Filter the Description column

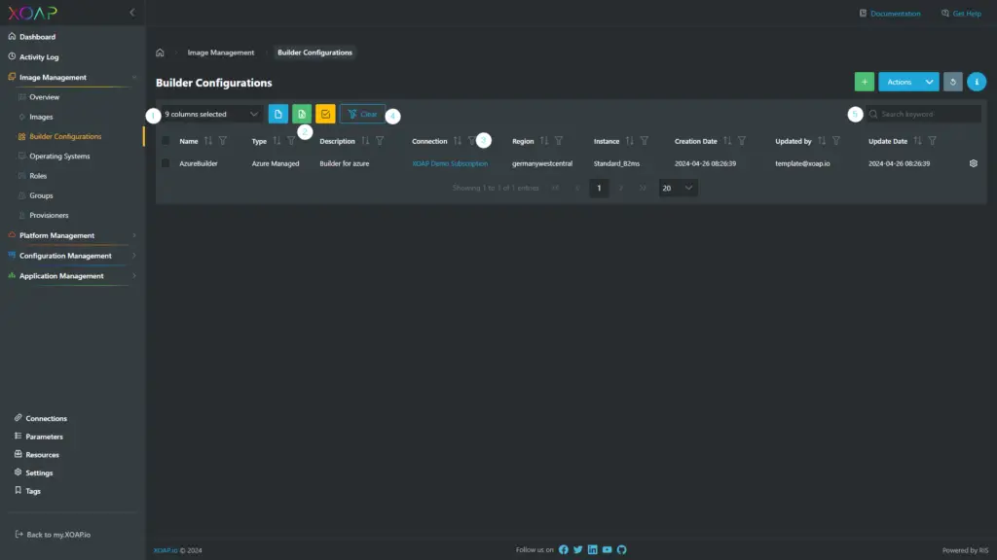380,141
